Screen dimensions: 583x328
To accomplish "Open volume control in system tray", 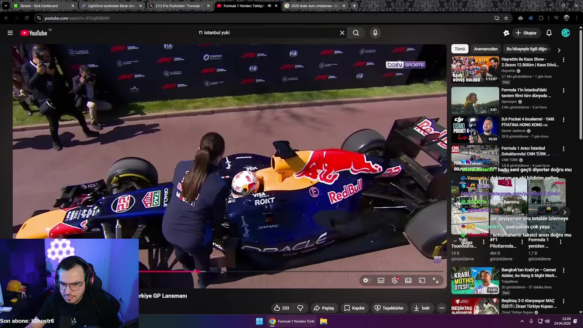I will coord(547,321).
